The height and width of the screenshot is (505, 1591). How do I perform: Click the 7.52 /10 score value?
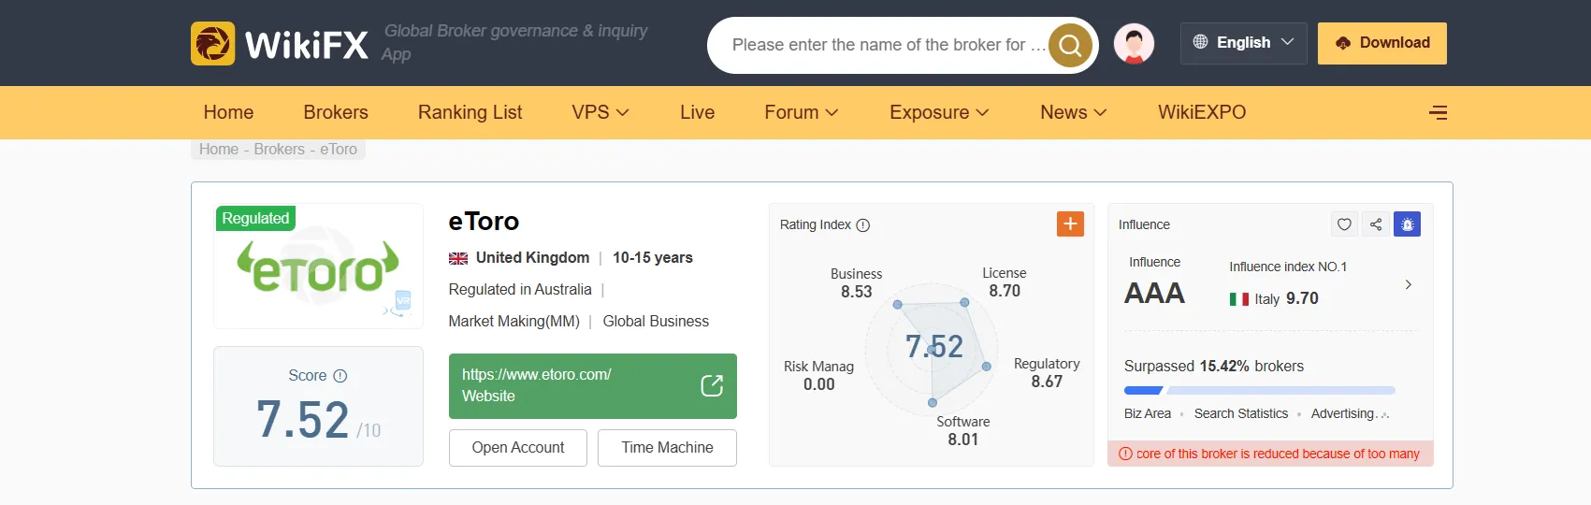click(x=318, y=420)
